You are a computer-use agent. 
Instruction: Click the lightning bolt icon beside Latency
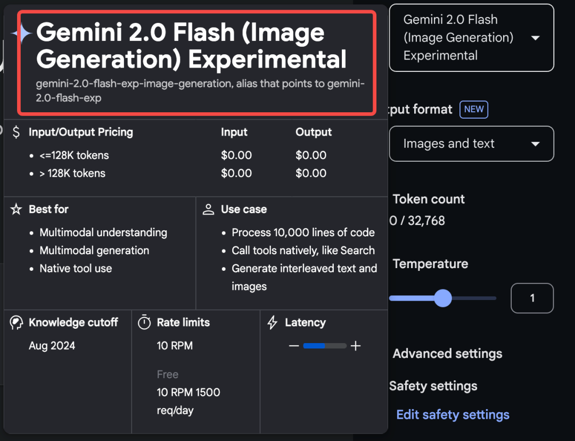pos(273,322)
